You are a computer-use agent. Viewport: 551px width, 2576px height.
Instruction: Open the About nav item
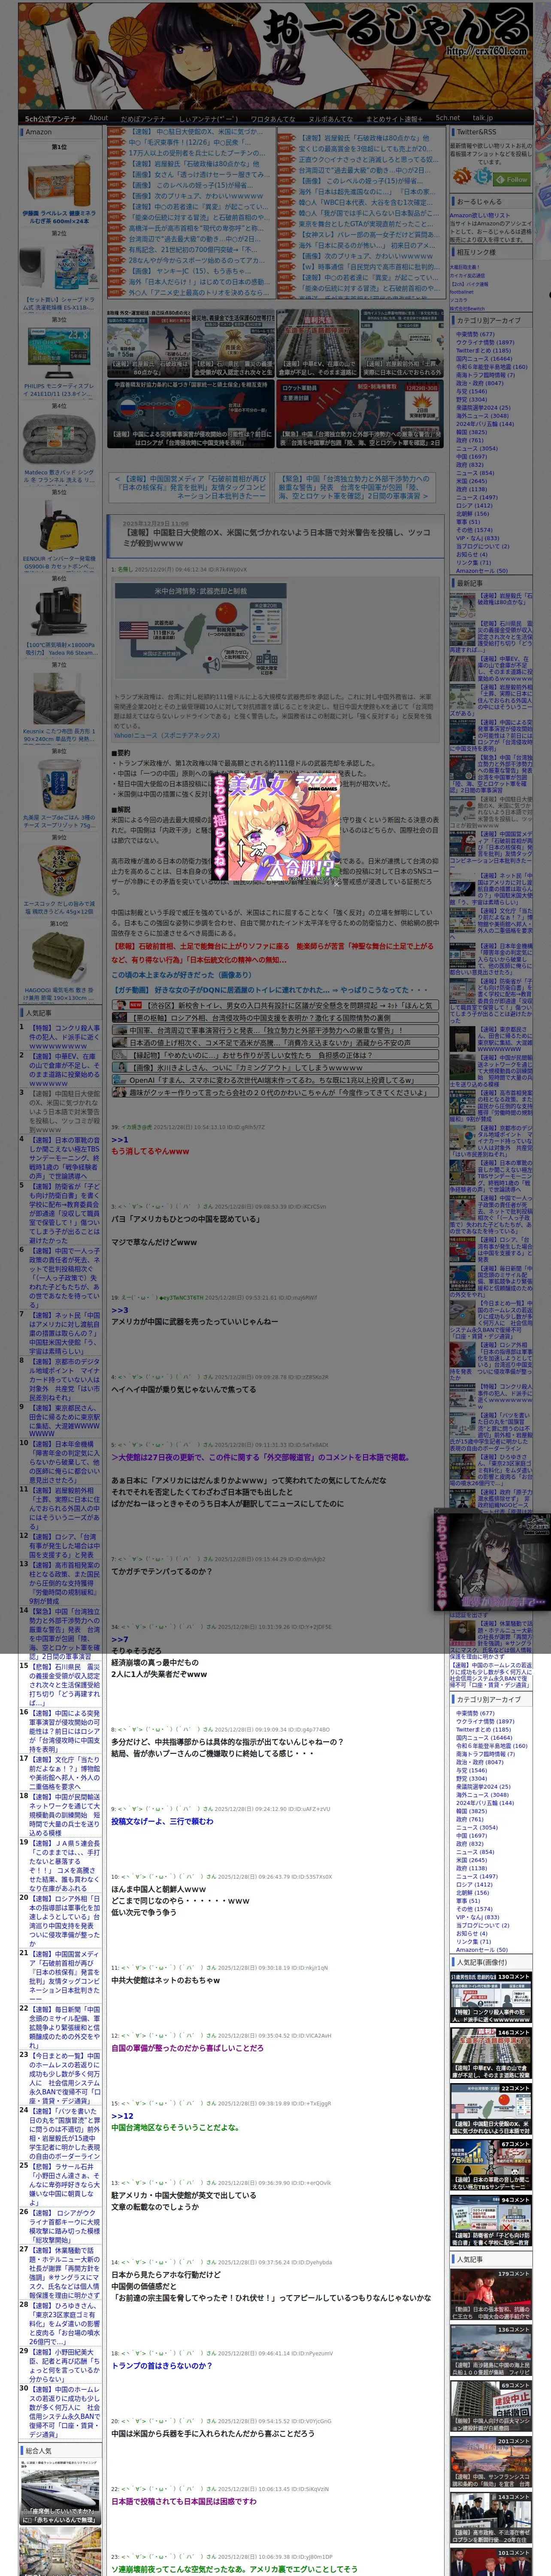[98, 118]
